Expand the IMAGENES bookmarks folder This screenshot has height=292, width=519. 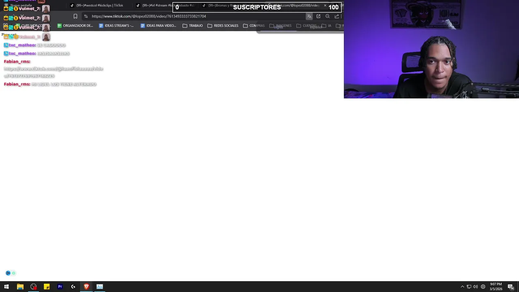(x=281, y=26)
